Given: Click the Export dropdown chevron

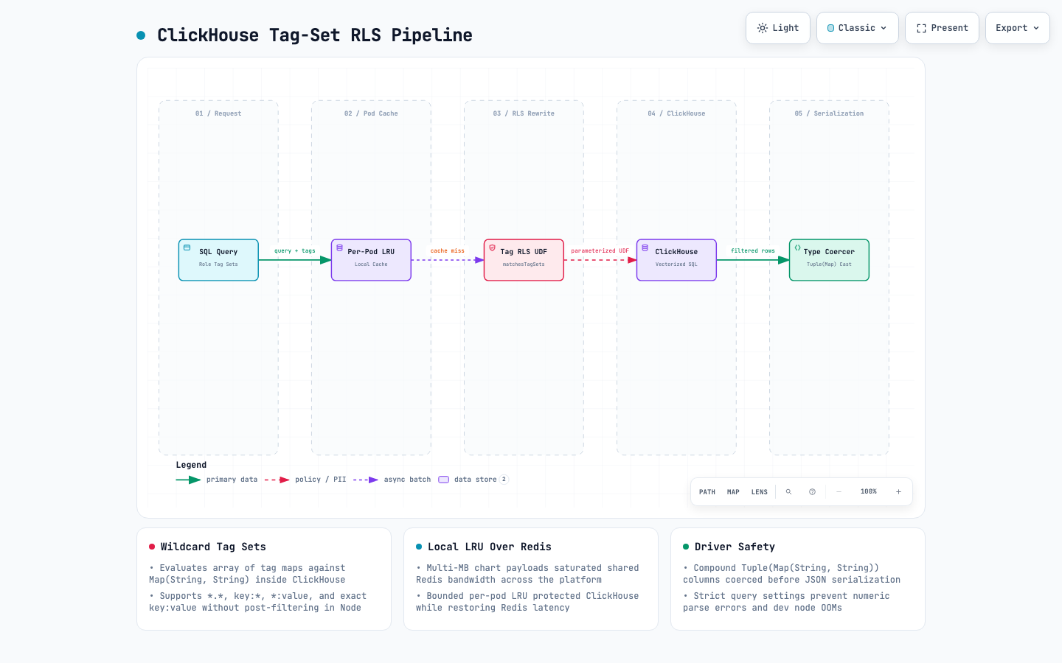Looking at the screenshot, I should 1035,28.
